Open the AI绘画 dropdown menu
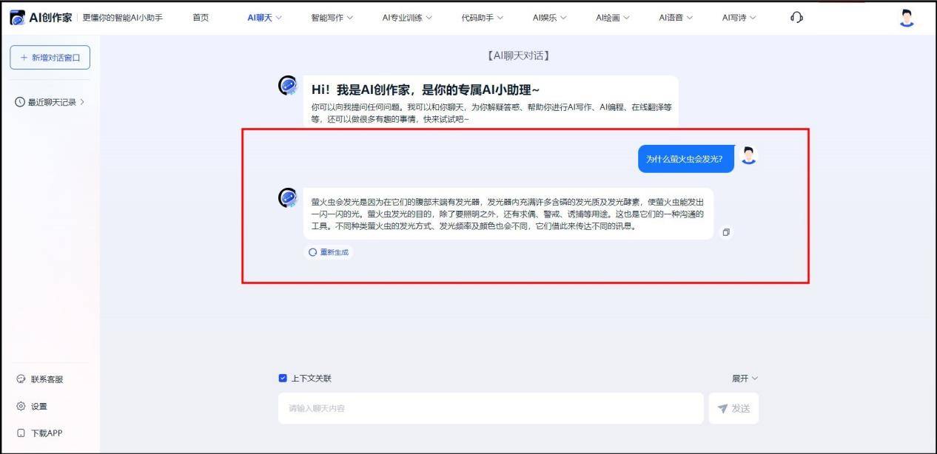Image resolution: width=937 pixels, height=454 pixels. 612,18
